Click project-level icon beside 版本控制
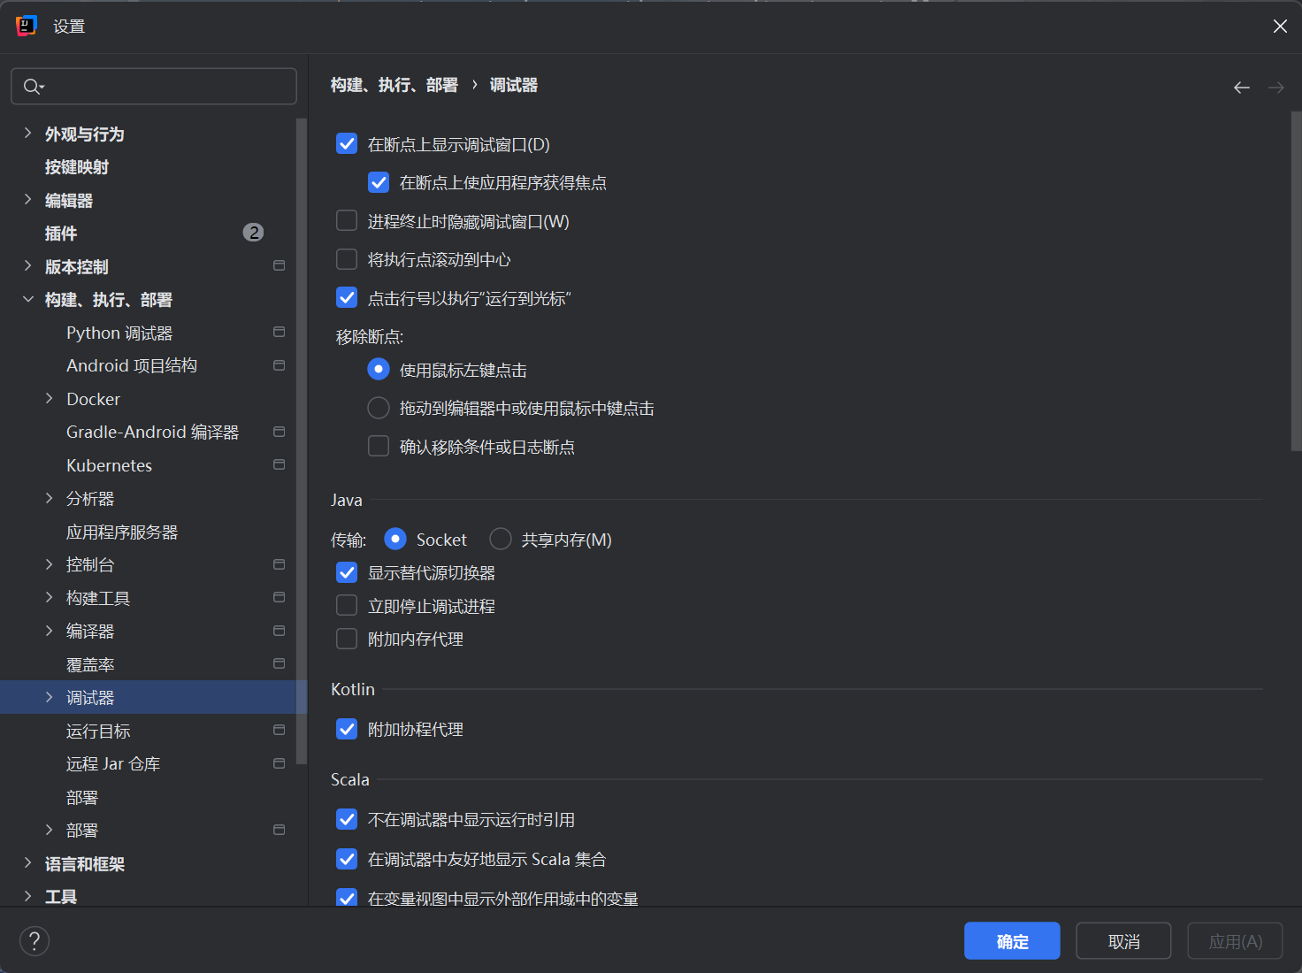The width and height of the screenshot is (1302, 973). [280, 266]
